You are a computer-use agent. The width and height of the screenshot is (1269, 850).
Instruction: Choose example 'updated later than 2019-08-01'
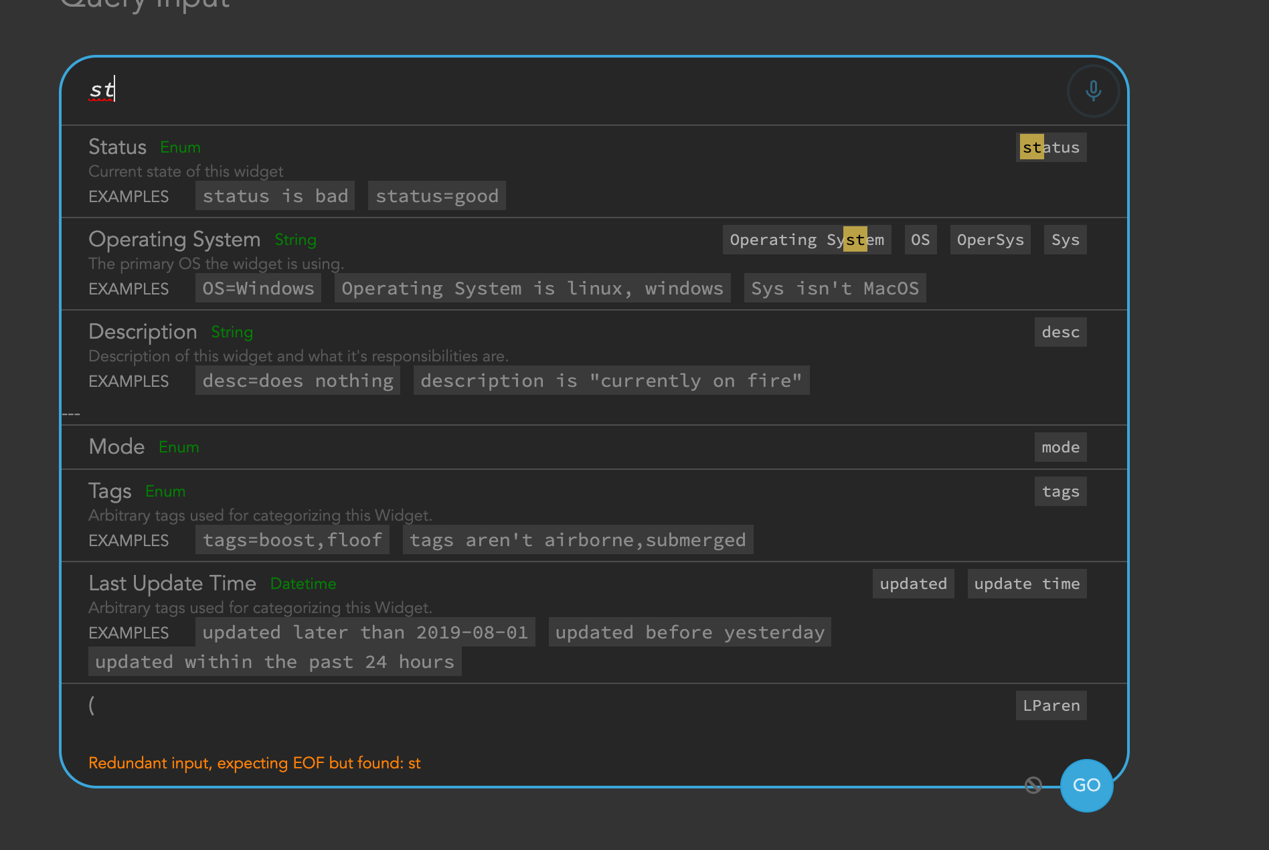pyautogui.click(x=365, y=632)
